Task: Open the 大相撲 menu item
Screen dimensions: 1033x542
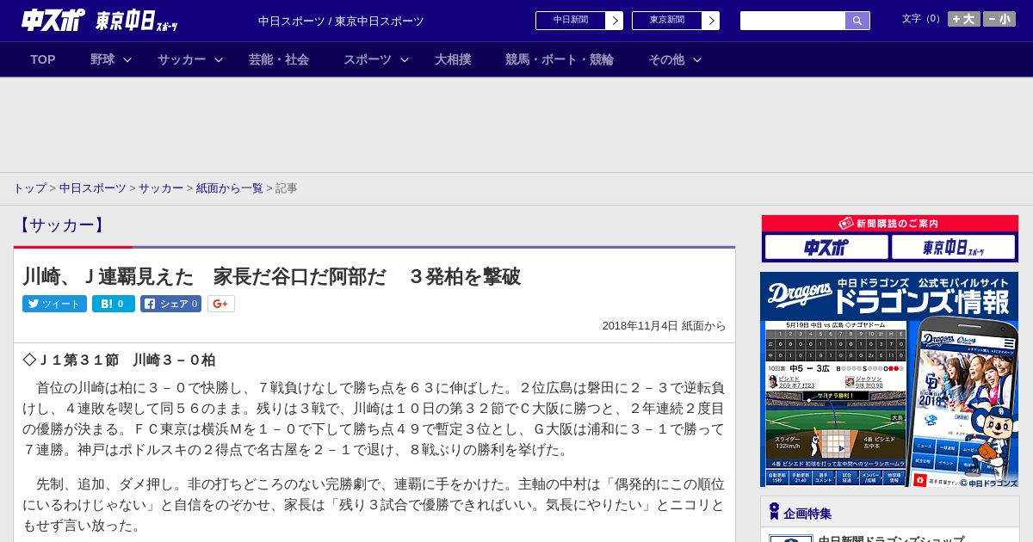Action: [453, 59]
